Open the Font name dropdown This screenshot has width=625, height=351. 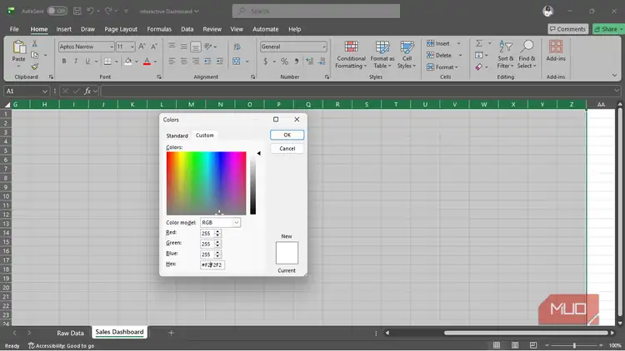coord(111,47)
